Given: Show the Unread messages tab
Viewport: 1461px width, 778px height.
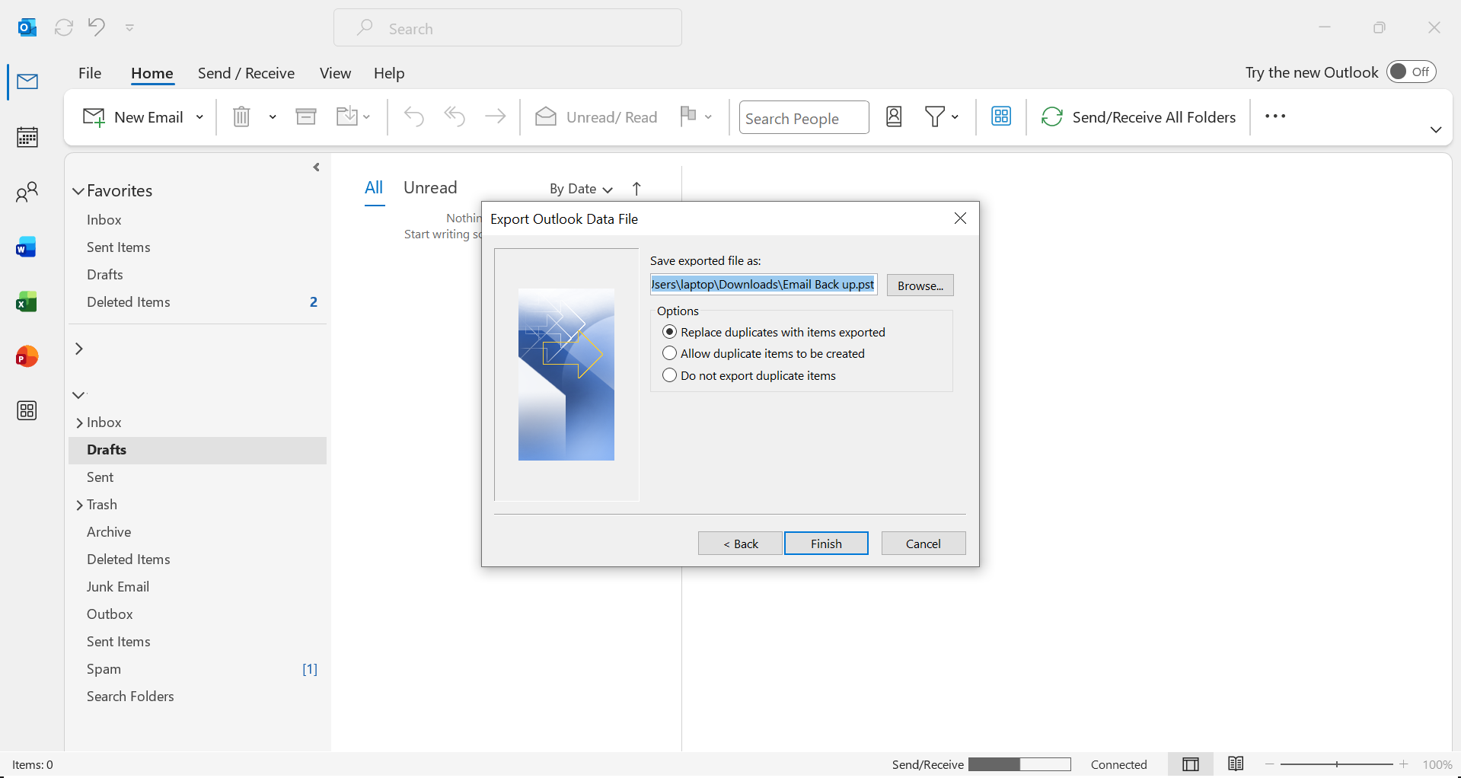Looking at the screenshot, I should (x=430, y=187).
